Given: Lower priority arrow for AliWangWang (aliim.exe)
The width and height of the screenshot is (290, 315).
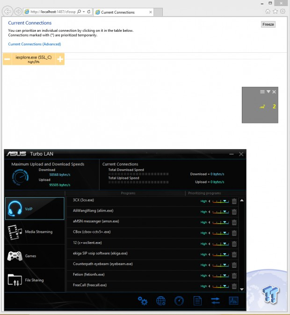Looking at the screenshot, I should click(209, 212).
